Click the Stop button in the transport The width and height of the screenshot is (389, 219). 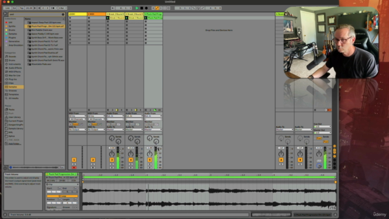(x=142, y=8)
